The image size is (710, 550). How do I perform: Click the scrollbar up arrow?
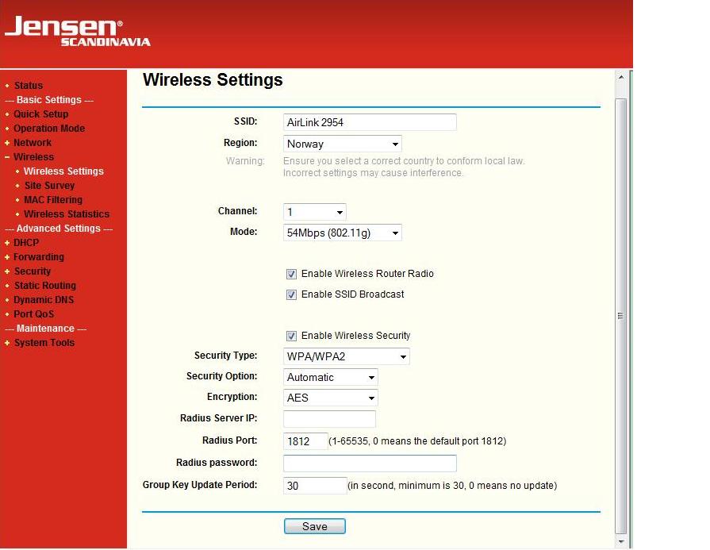point(621,78)
